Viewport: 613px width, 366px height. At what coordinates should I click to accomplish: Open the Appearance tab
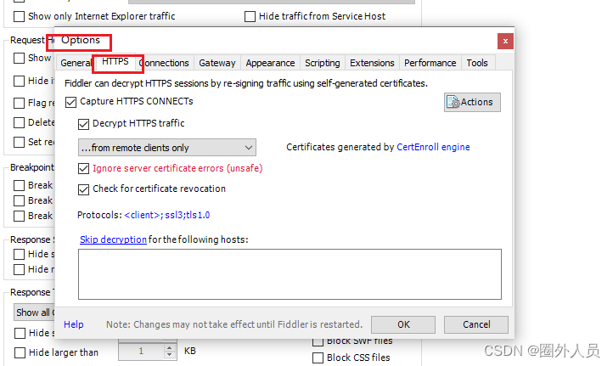[270, 63]
